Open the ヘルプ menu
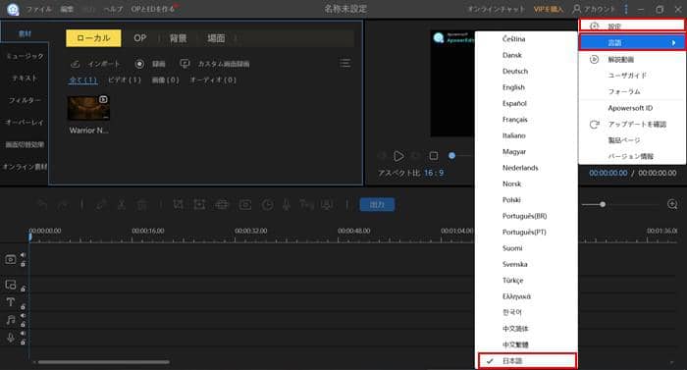This screenshot has width=687, height=370. [x=113, y=9]
